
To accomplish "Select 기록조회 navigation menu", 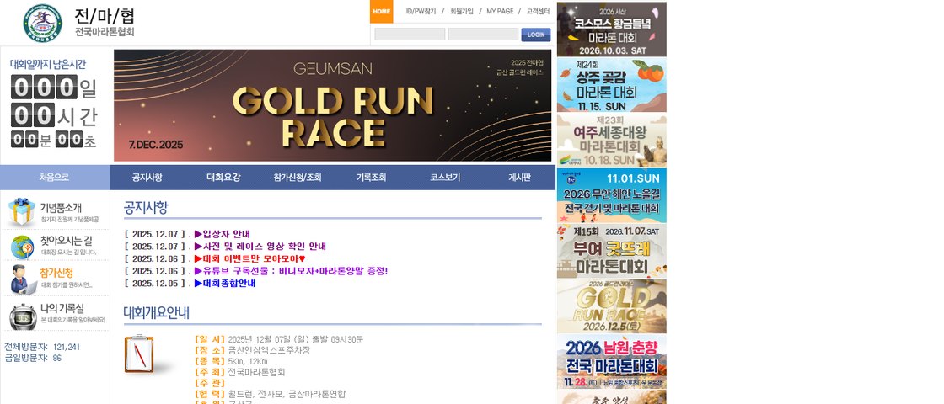I will point(371,178).
